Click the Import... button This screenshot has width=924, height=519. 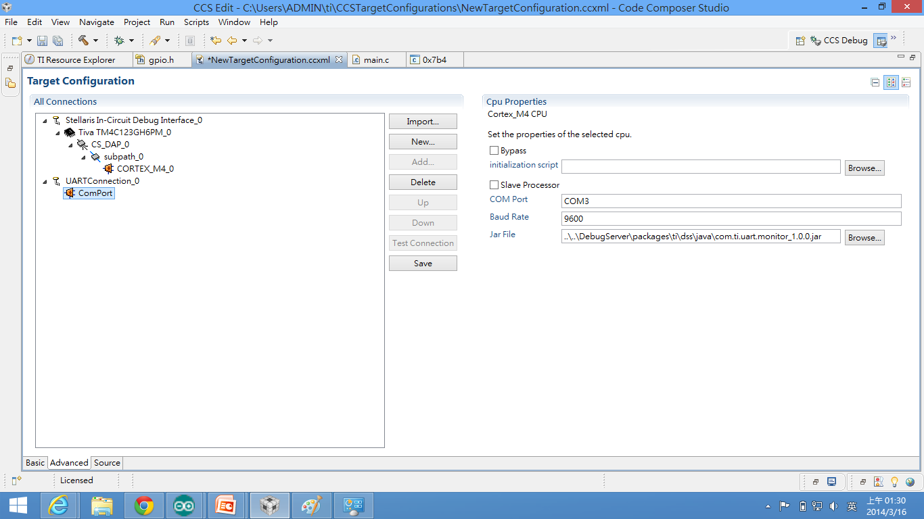pos(423,122)
